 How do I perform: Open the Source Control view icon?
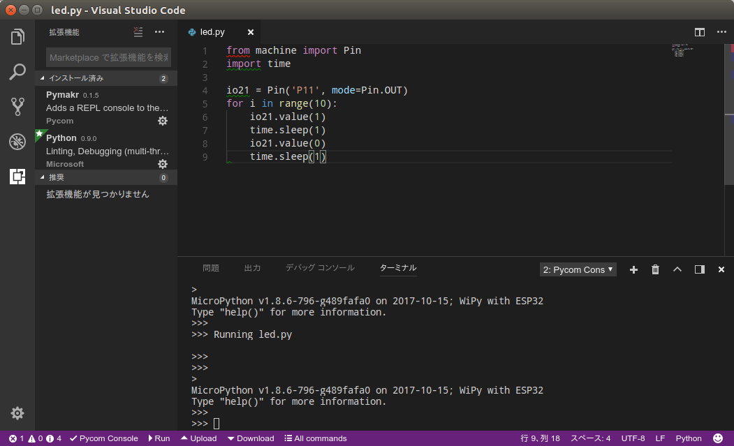[17, 107]
